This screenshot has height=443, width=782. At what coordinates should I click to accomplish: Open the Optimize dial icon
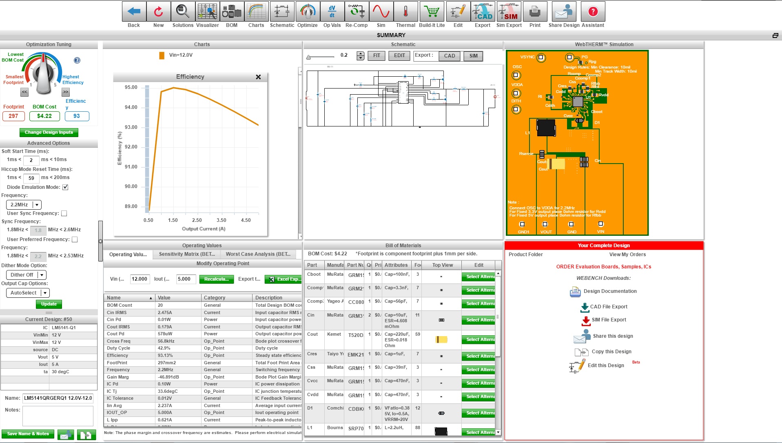(x=308, y=11)
